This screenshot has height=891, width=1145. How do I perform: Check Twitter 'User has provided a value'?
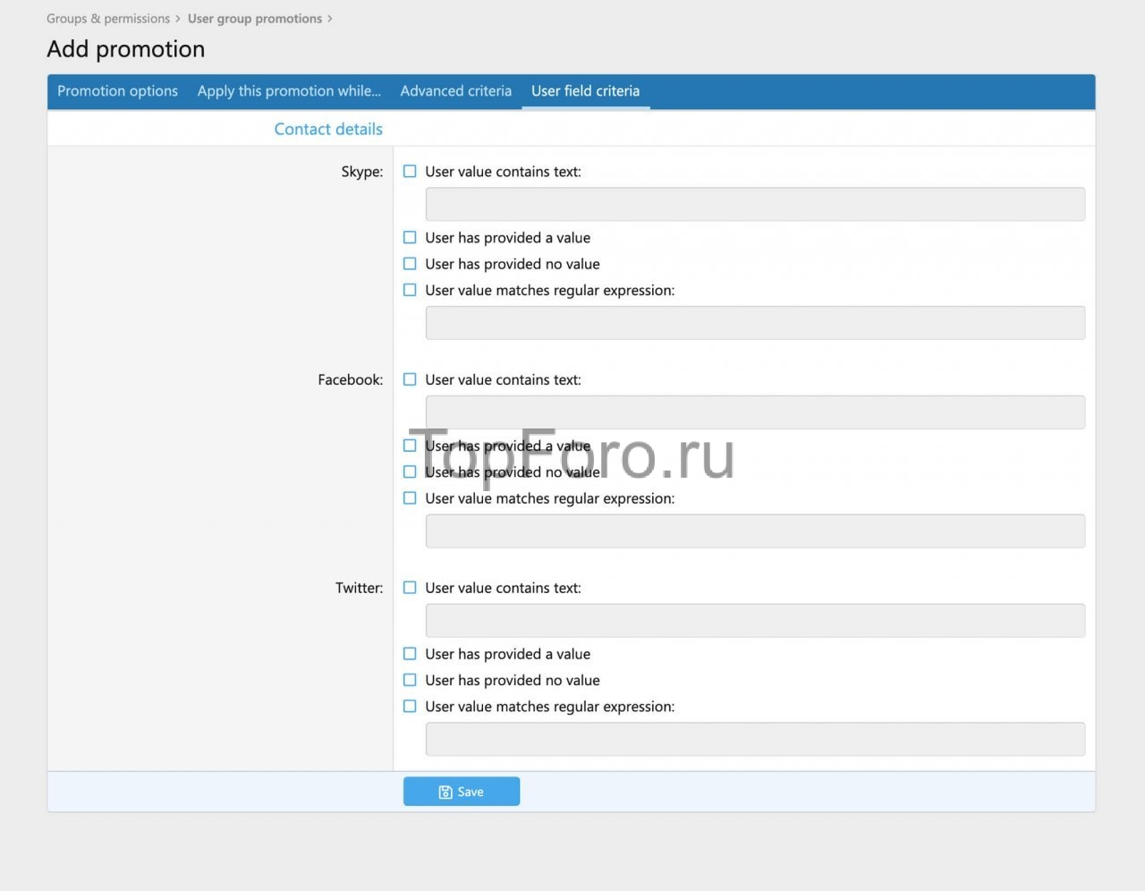click(410, 654)
